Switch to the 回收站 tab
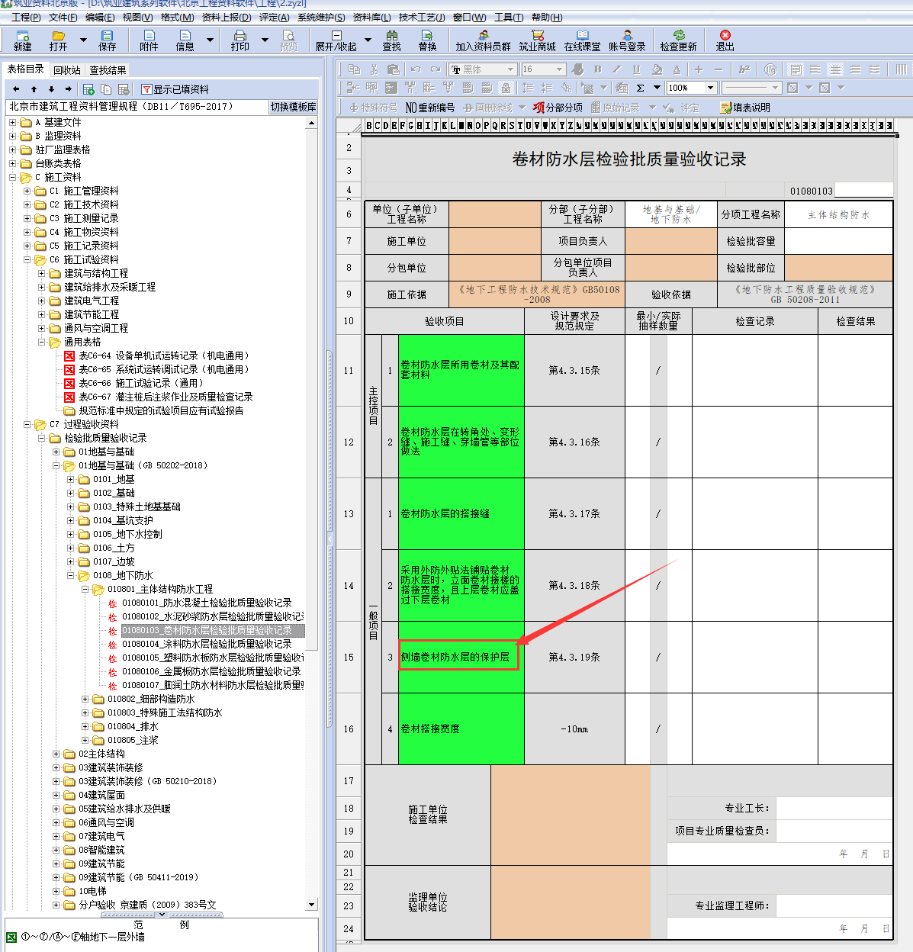 pos(67,70)
